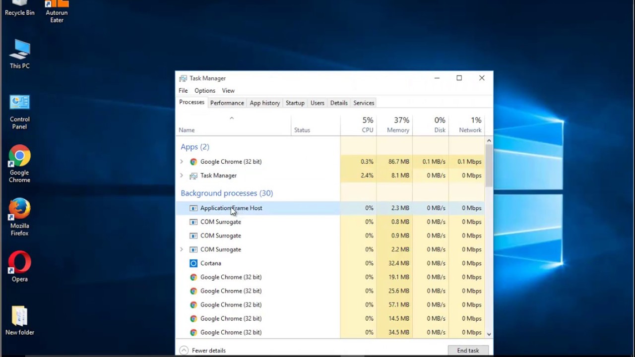Click the 57.1 MB memory value
Viewport: 635px width, 357px height.
coord(399,305)
